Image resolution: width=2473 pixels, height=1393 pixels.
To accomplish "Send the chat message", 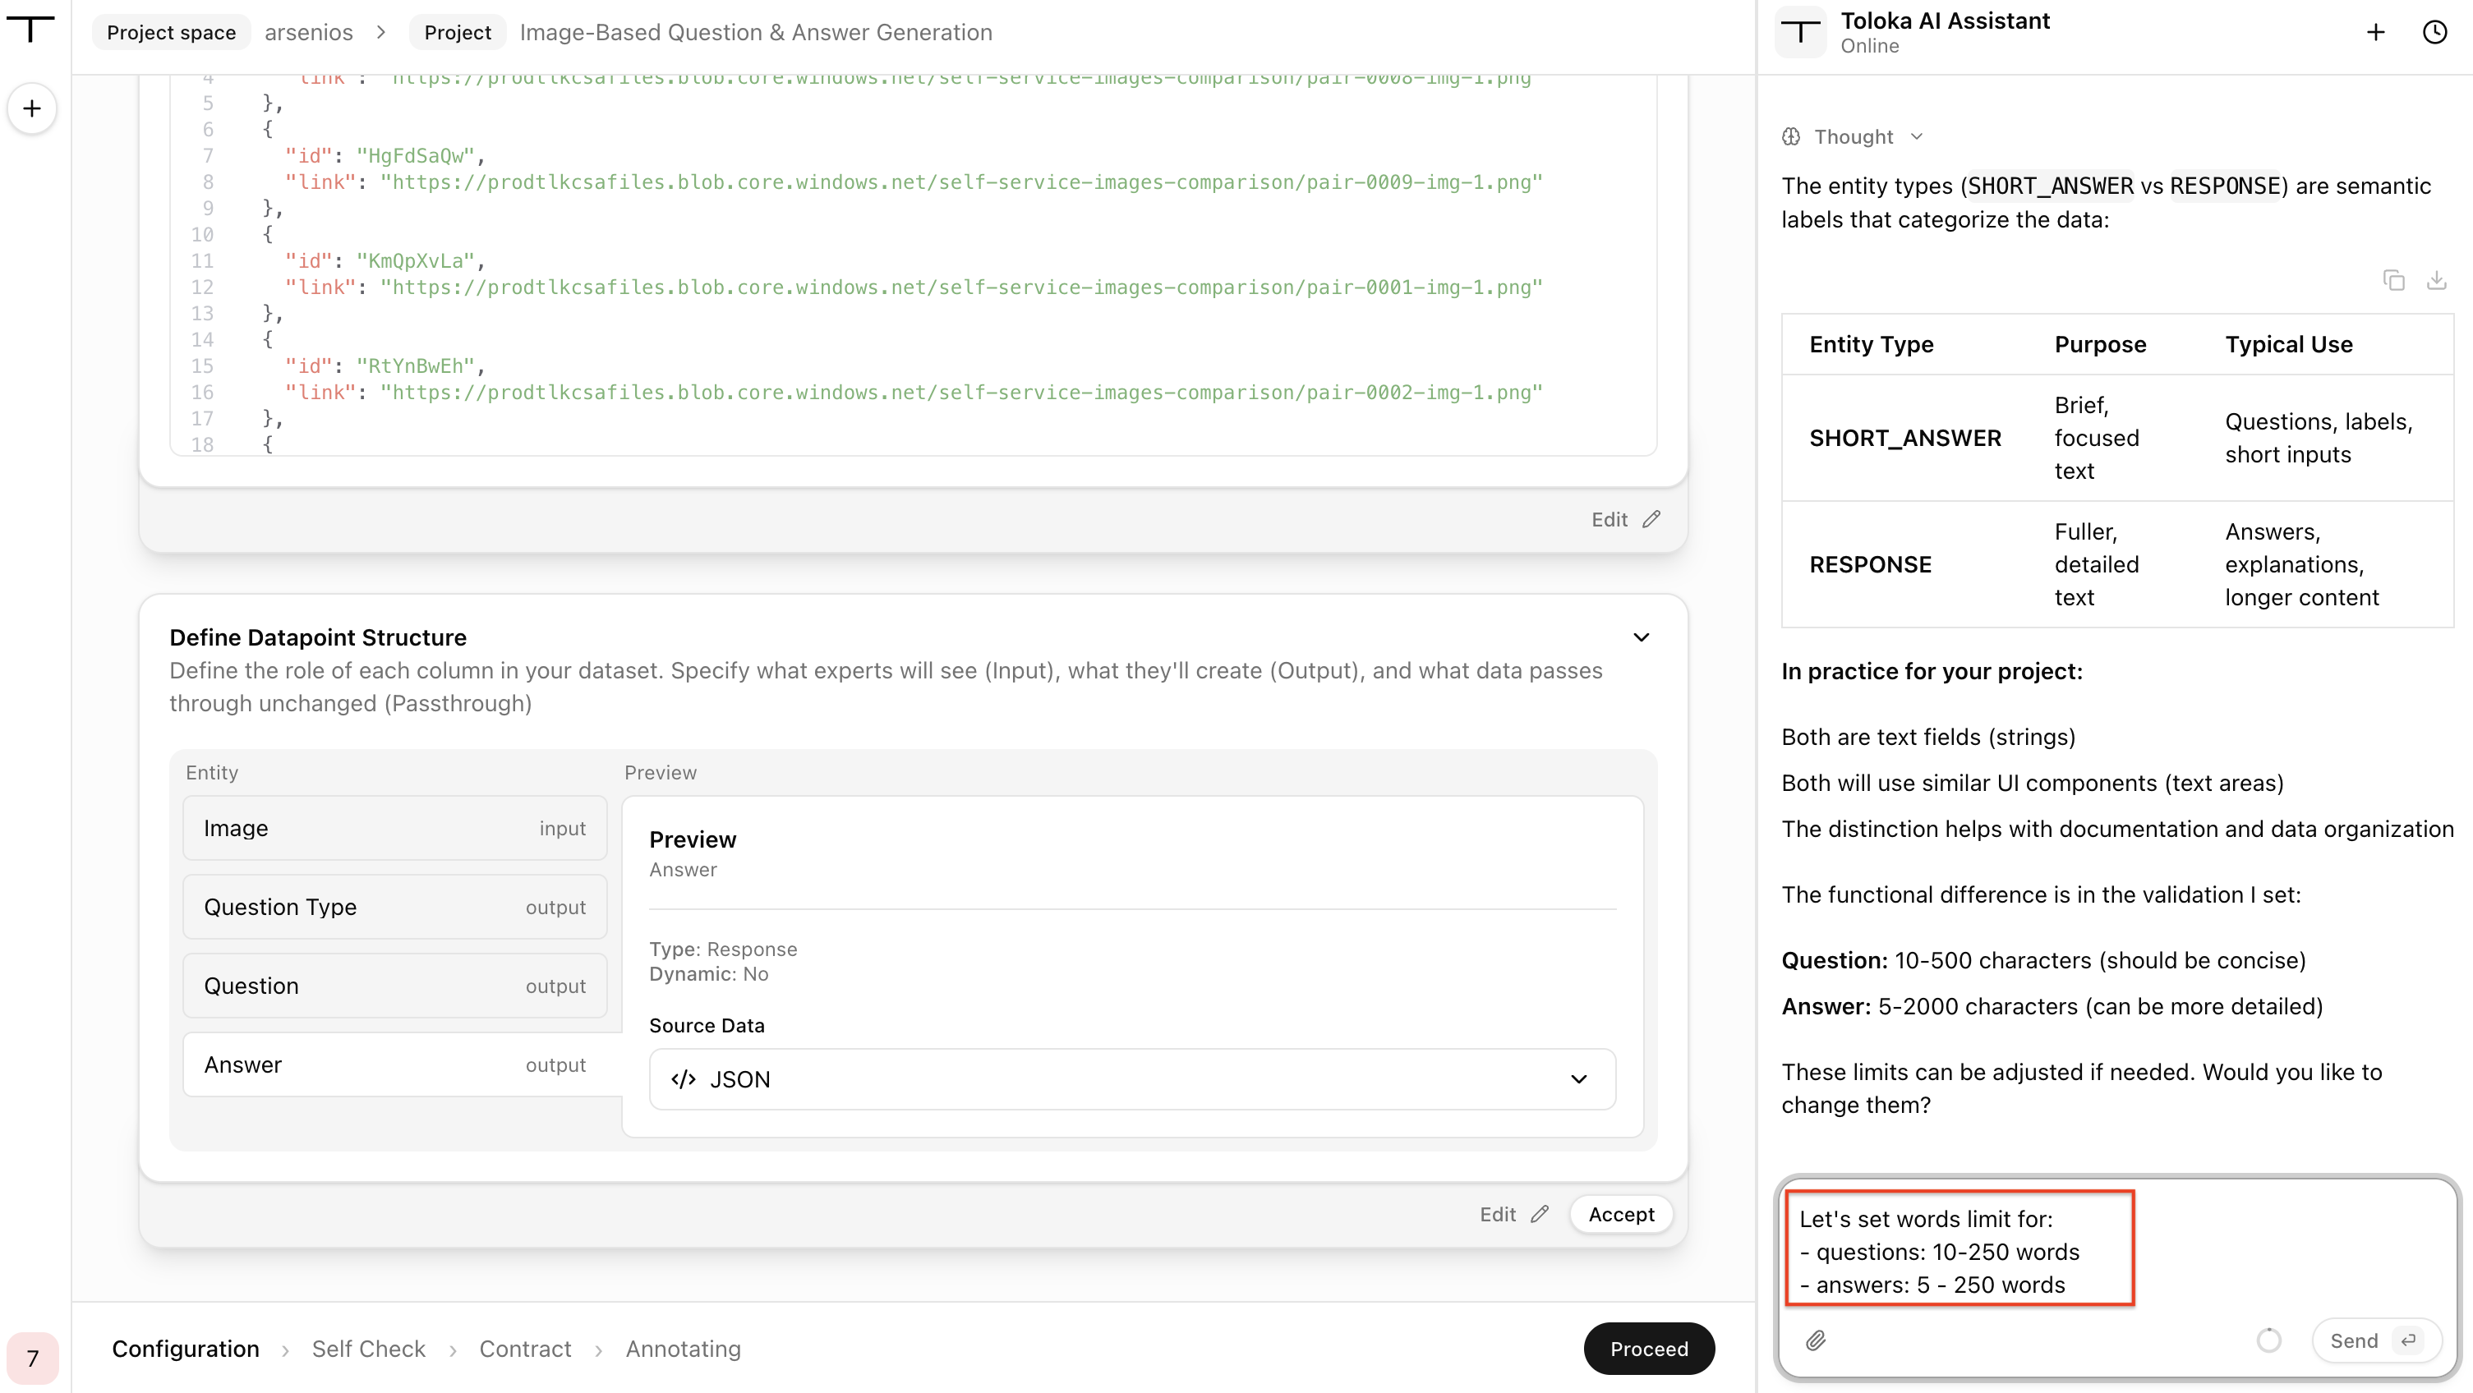I will pos(2375,1340).
